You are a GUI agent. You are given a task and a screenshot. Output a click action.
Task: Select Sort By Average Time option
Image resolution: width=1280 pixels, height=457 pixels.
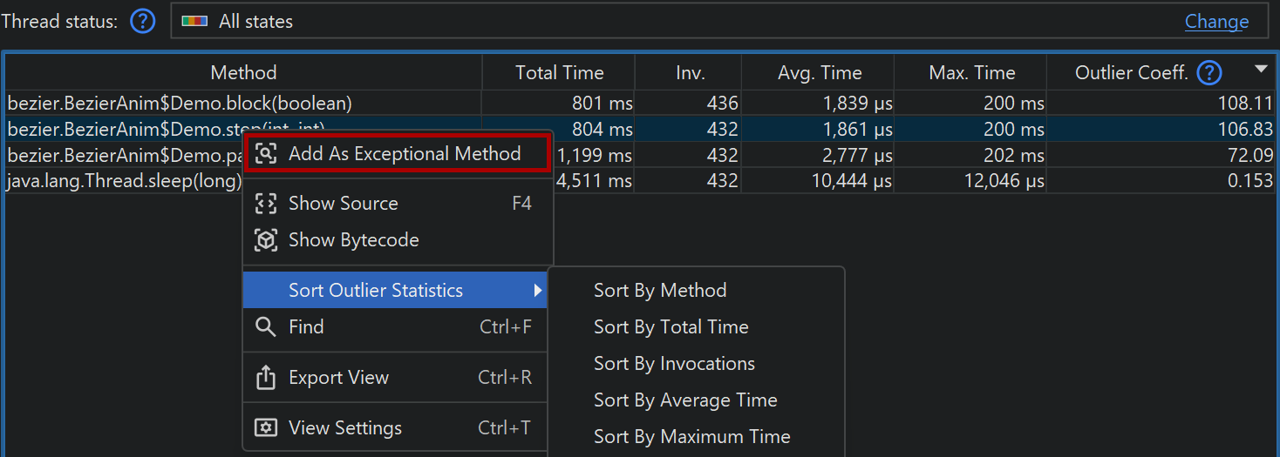(x=685, y=400)
